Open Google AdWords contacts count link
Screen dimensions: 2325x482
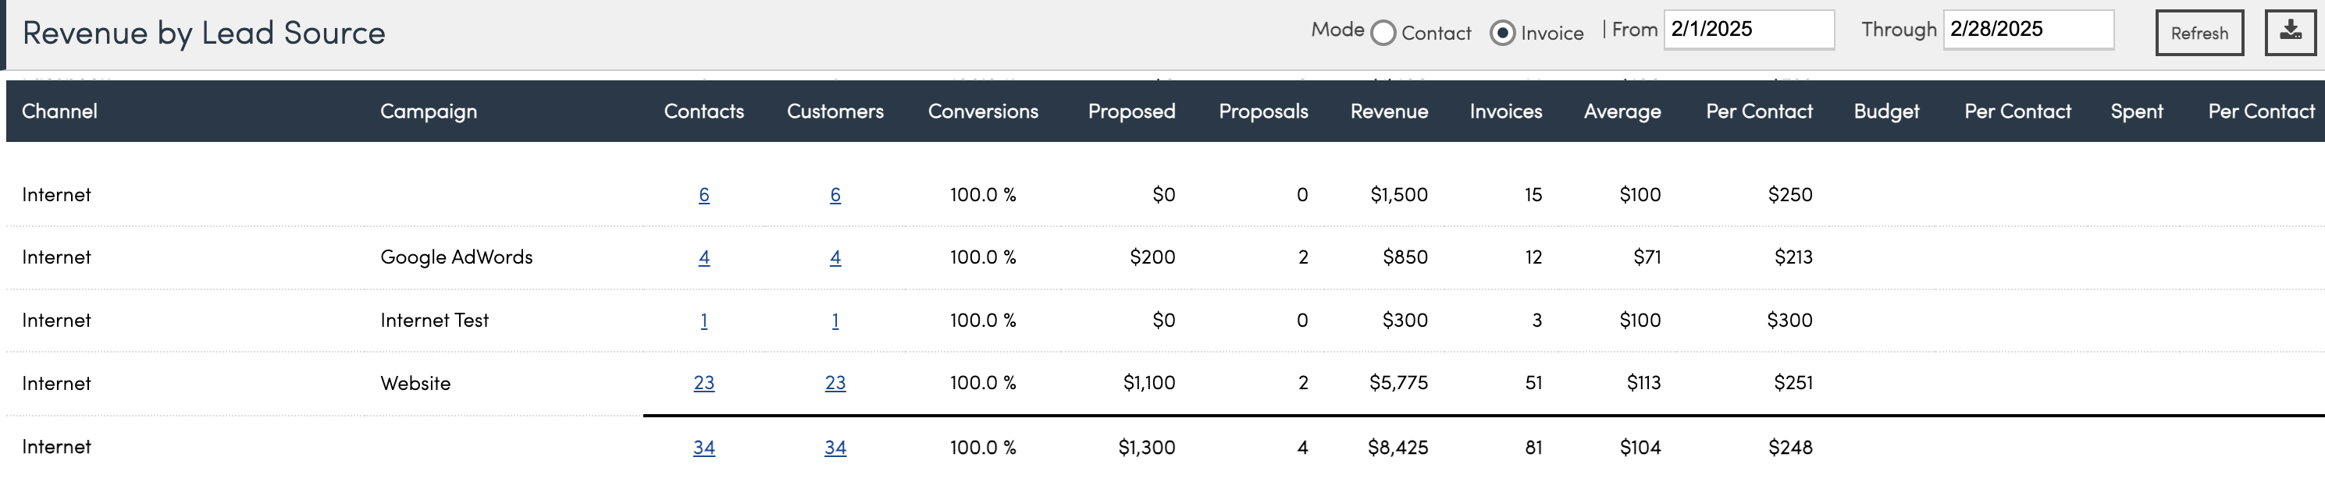click(x=704, y=257)
